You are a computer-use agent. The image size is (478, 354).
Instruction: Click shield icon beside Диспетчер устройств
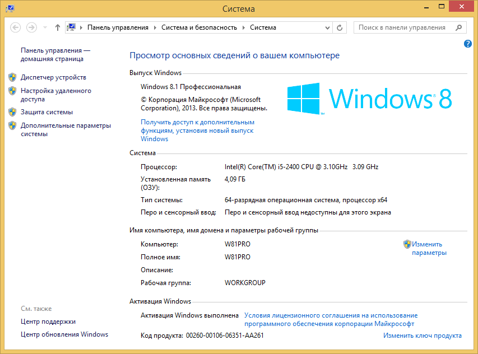[12, 77]
